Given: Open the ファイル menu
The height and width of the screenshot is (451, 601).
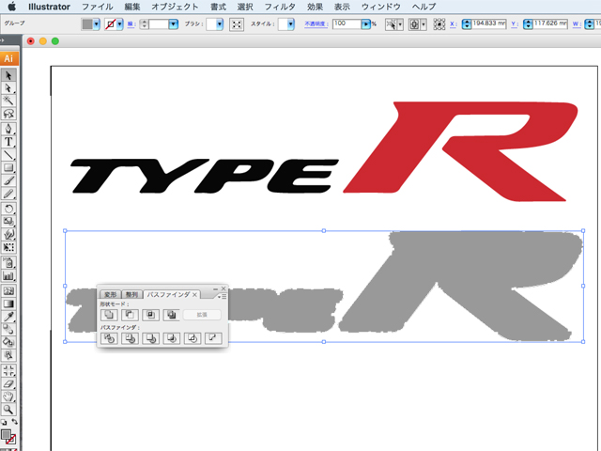Looking at the screenshot, I should [x=98, y=7].
